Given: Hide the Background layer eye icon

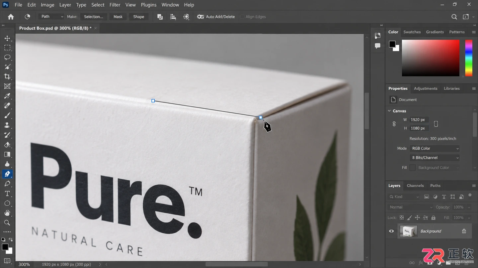Looking at the screenshot, I should [x=391, y=231].
